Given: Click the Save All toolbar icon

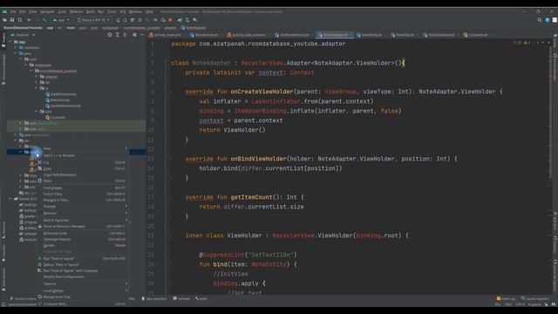Looking at the screenshot, I should click(x=12, y=20).
